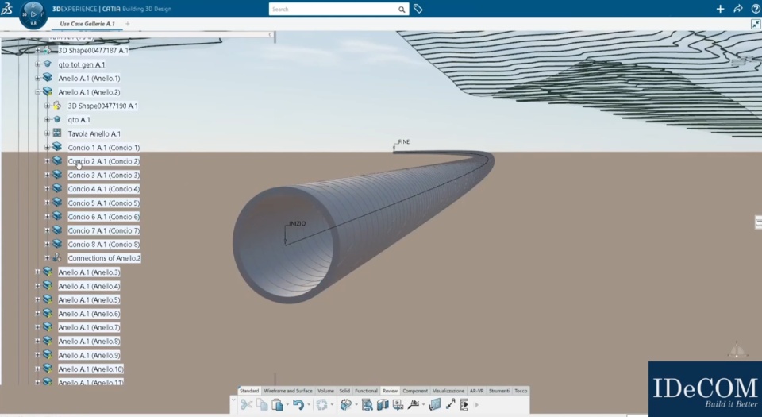Open the Sectioning tool icon

383,404
